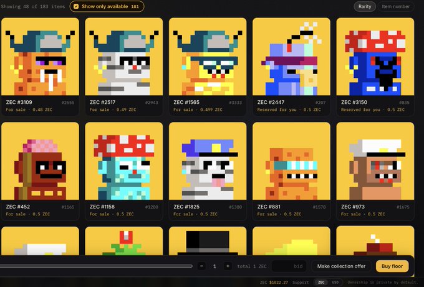Image resolution: width=424 pixels, height=287 pixels.
Task: Click the ZEC $1022.27 price ticker
Action: 274,282
